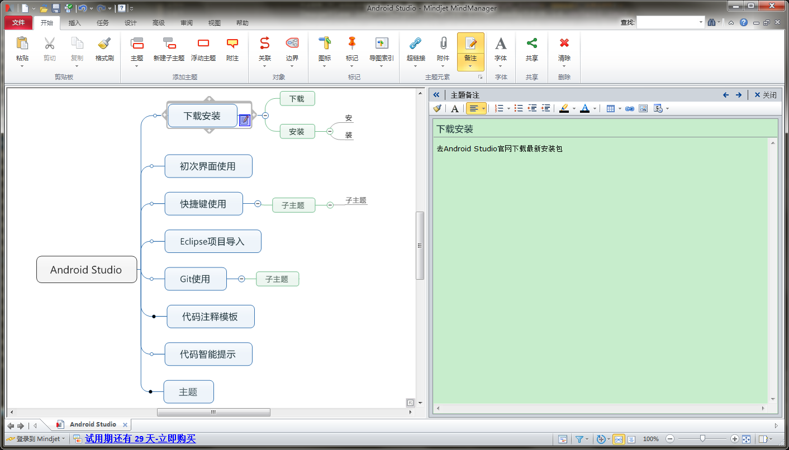Attach a file with 附件 paperclip icon
Viewport: 789px width, 450px height.
click(x=443, y=44)
